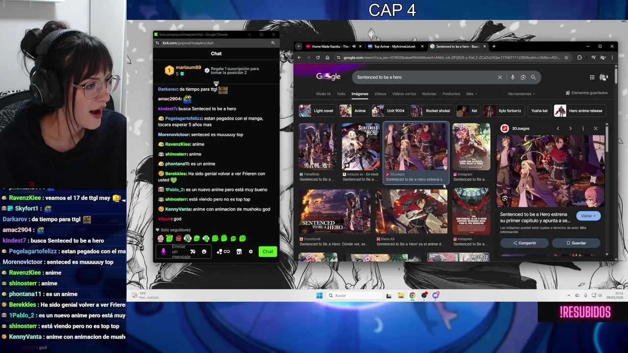The height and width of the screenshot is (353, 628).
Task: Click the Guardar button
Action: [x=576, y=243]
